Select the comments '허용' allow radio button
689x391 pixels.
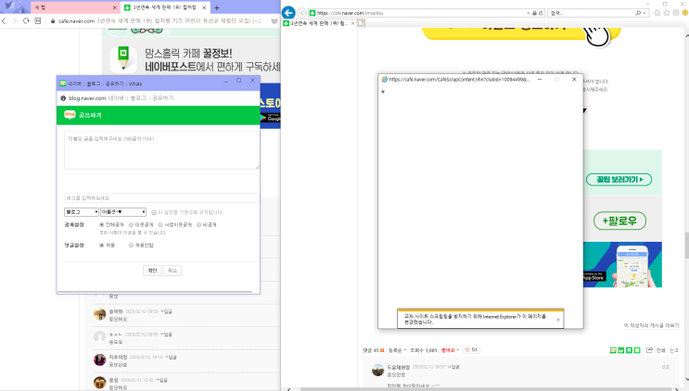point(101,246)
